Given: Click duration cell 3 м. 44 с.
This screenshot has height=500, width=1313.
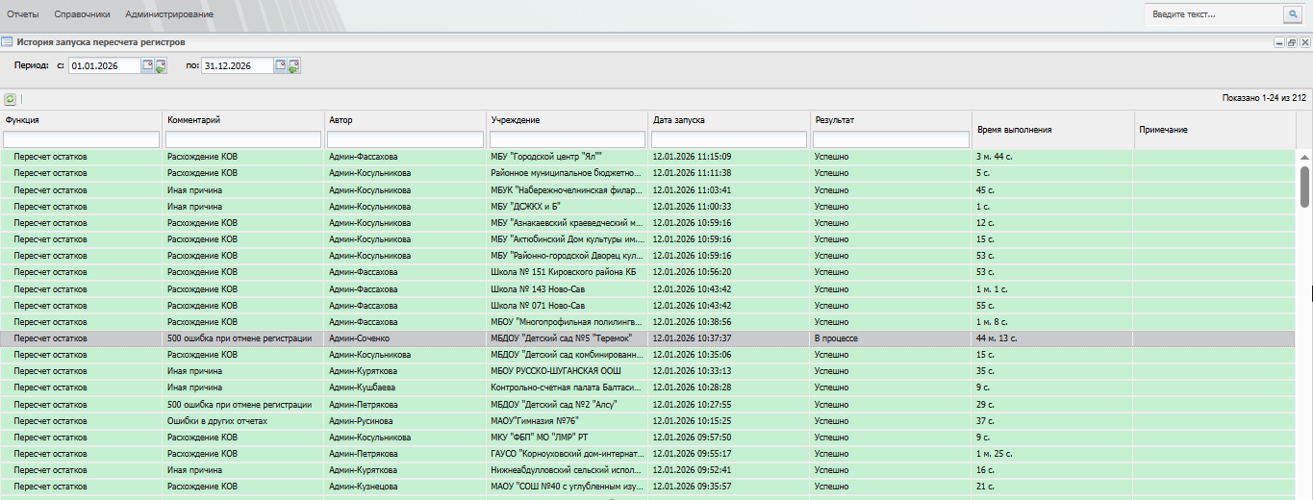Looking at the screenshot, I should [x=994, y=156].
